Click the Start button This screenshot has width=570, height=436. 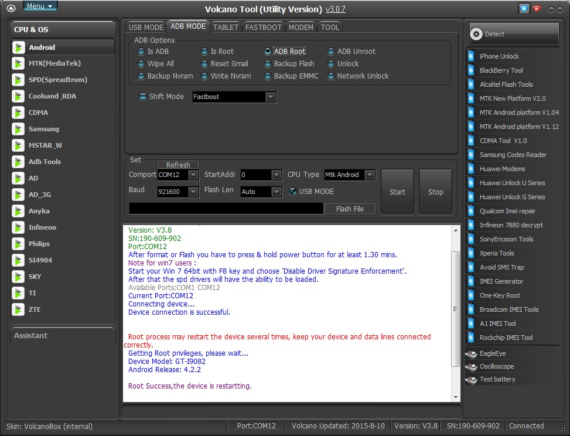[397, 192]
